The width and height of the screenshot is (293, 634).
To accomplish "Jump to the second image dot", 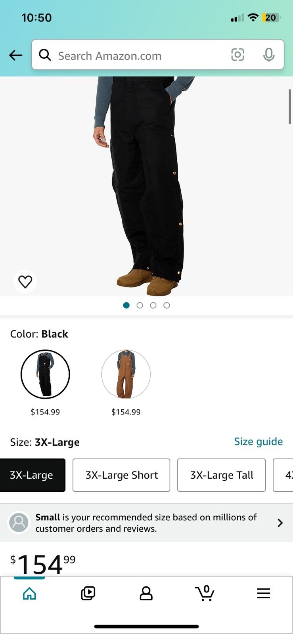I will point(140,305).
